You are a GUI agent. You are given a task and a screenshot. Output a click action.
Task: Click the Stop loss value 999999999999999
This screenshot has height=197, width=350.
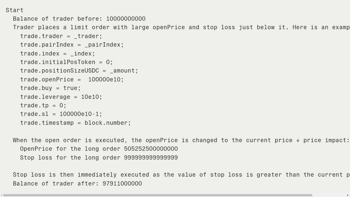(x=151, y=158)
